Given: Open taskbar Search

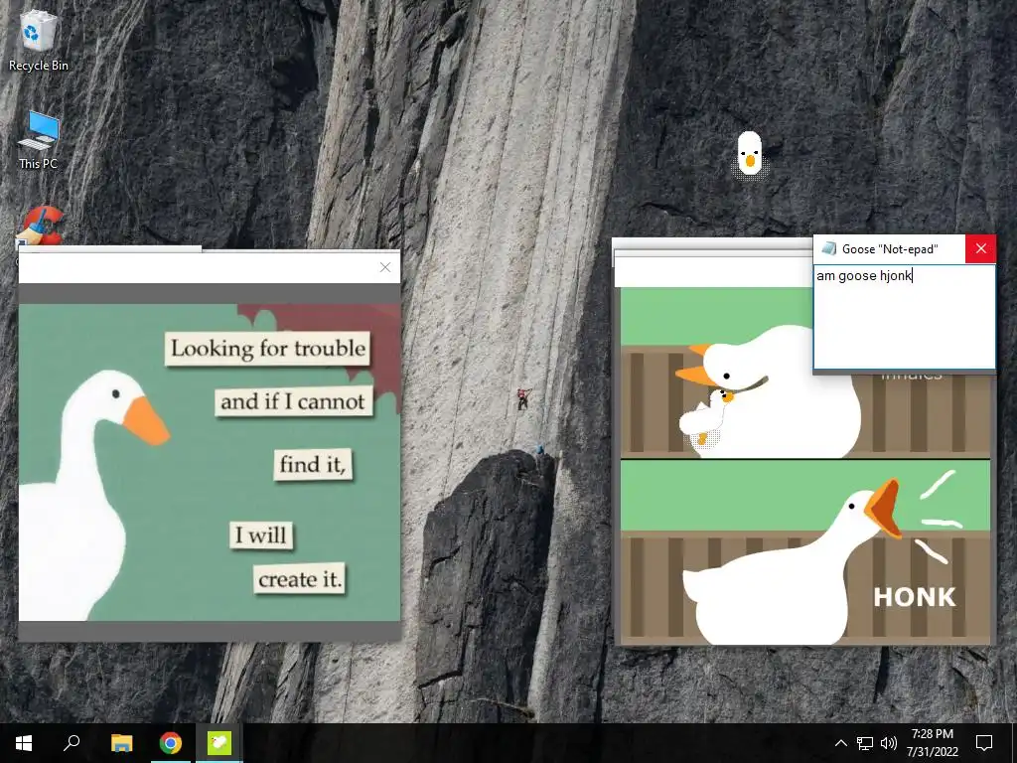Looking at the screenshot, I should coord(72,743).
